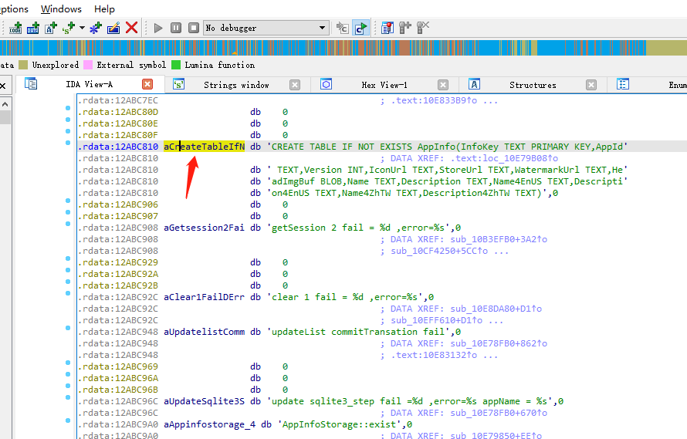Viewport: 687px width, 439px height.
Task: Open the string type dropdown arrow
Action: (x=82, y=28)
